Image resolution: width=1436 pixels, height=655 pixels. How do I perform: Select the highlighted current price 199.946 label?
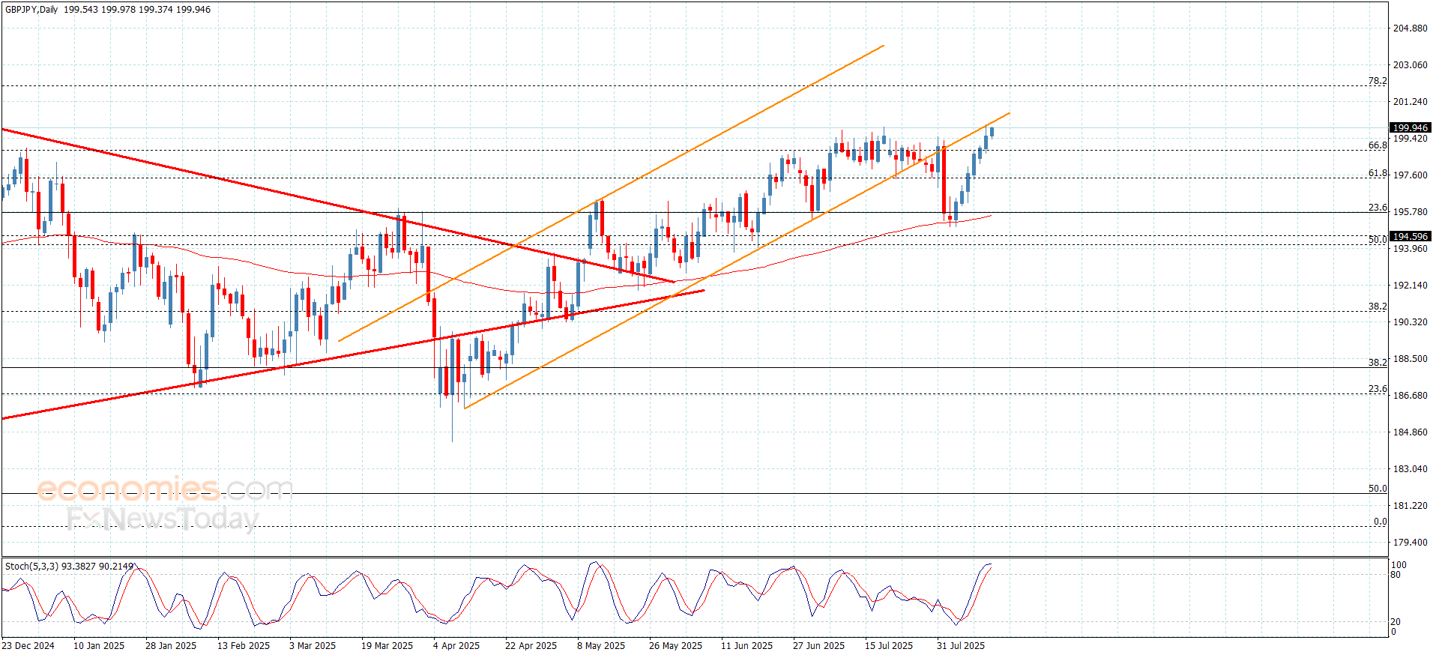point(1410,128)
